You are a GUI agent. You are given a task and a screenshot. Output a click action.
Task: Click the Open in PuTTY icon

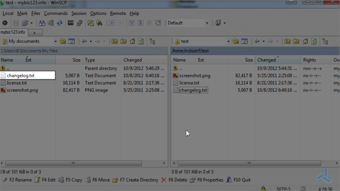pyautogui.click(x=80, y=23)
